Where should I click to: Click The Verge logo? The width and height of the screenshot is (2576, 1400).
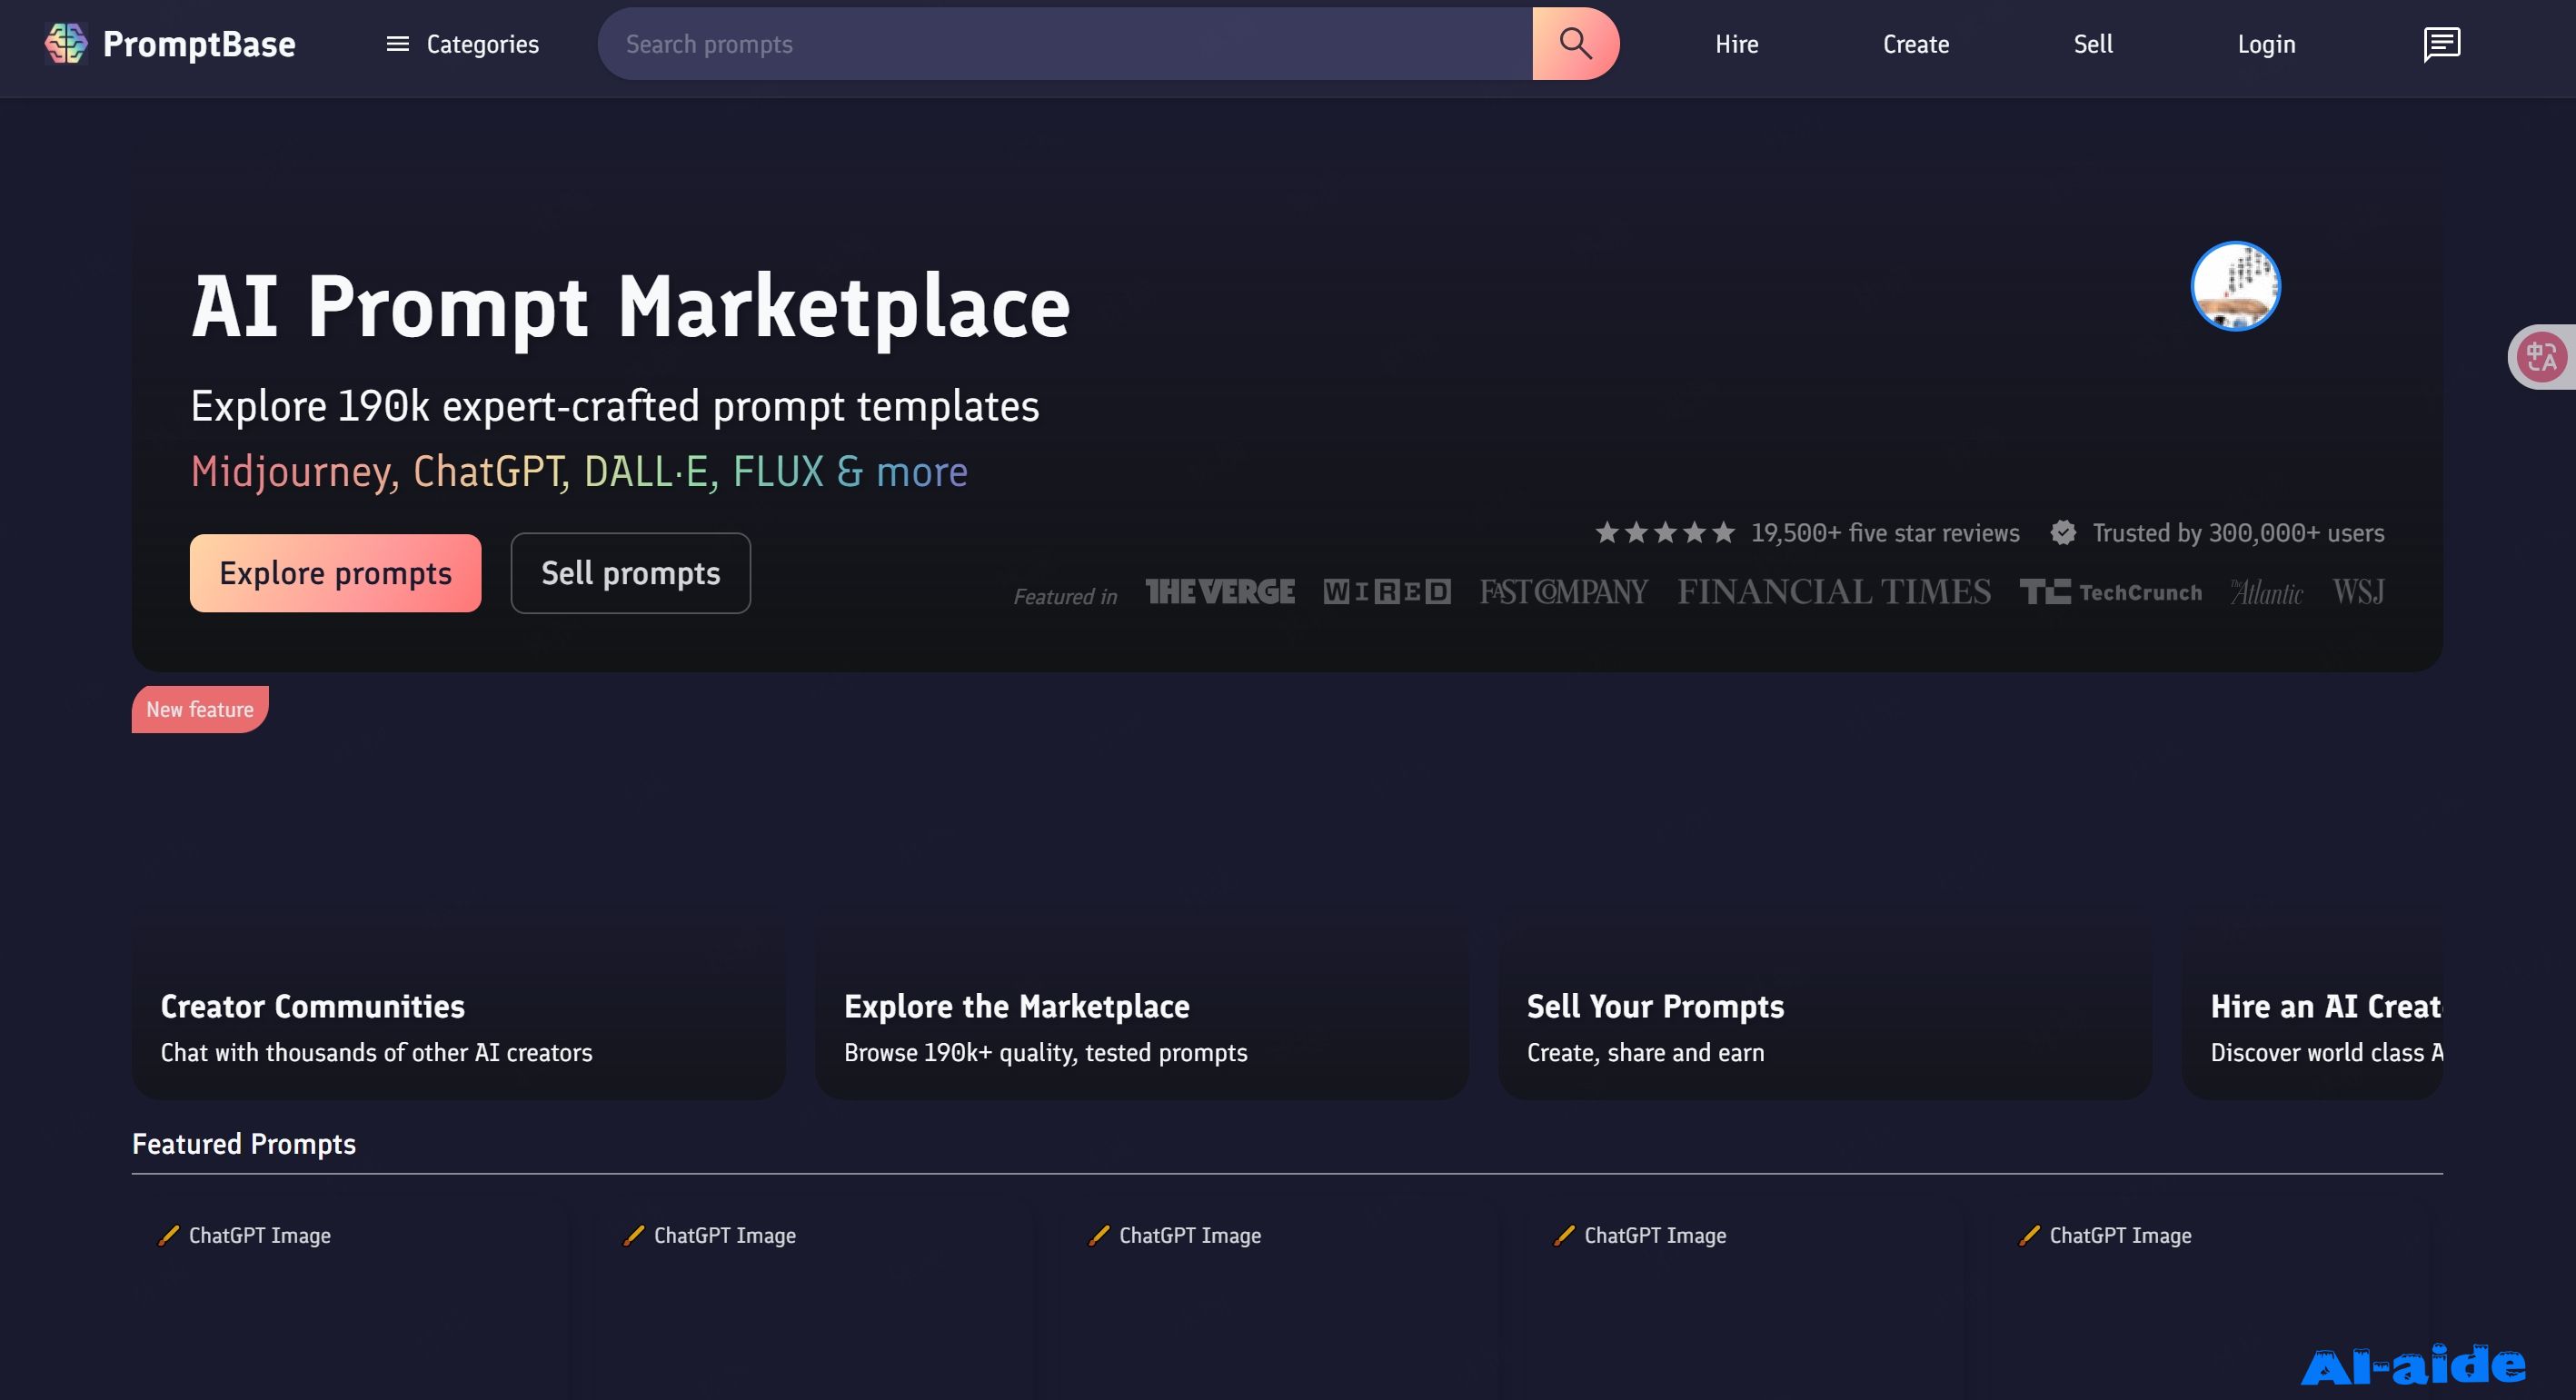pos(1219,592)
